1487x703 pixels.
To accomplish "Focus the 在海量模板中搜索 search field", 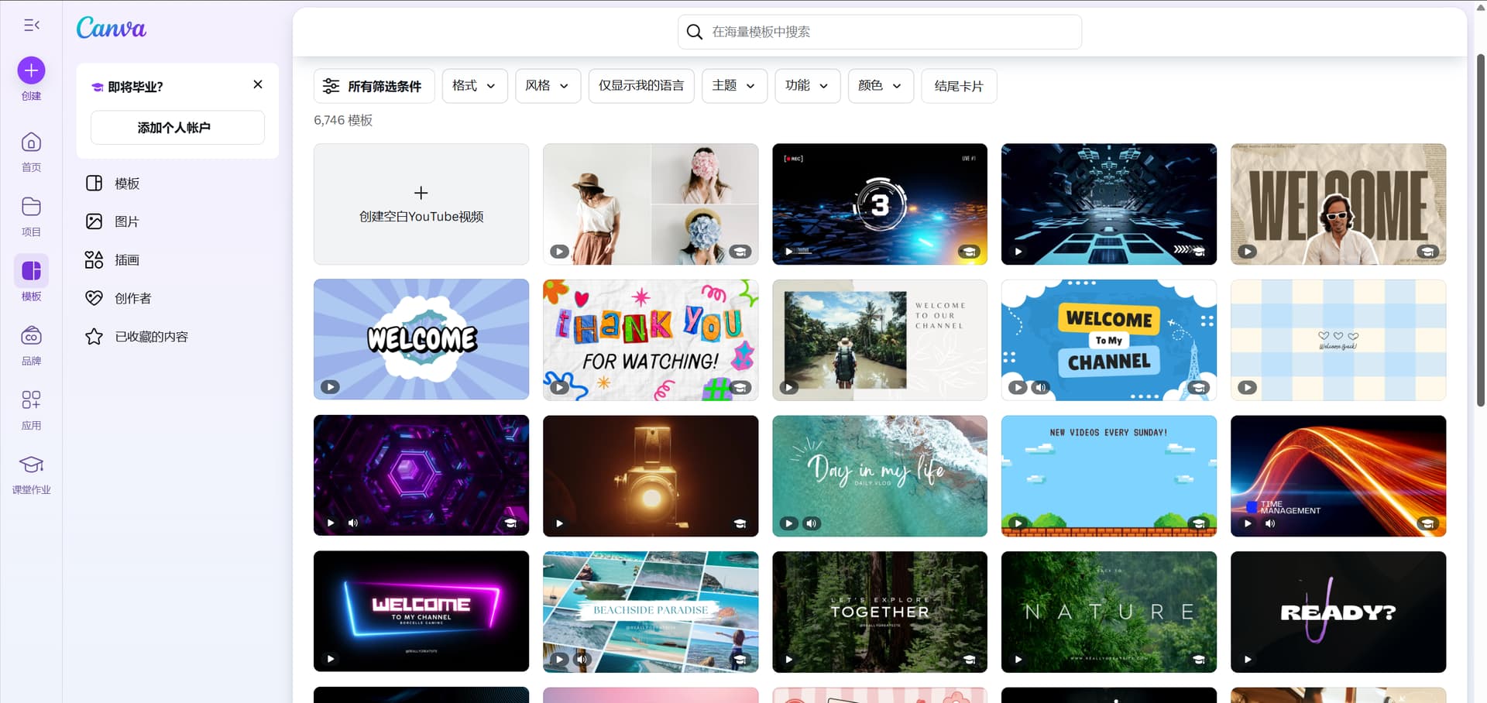I will (880, 32).
